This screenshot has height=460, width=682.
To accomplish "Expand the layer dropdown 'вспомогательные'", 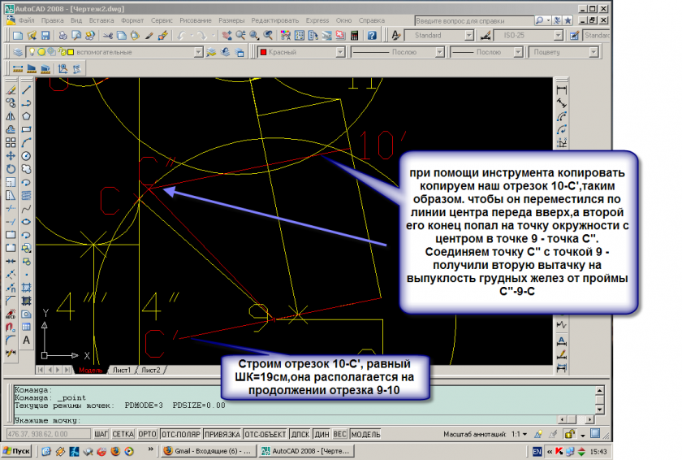I will pos(198,53).
